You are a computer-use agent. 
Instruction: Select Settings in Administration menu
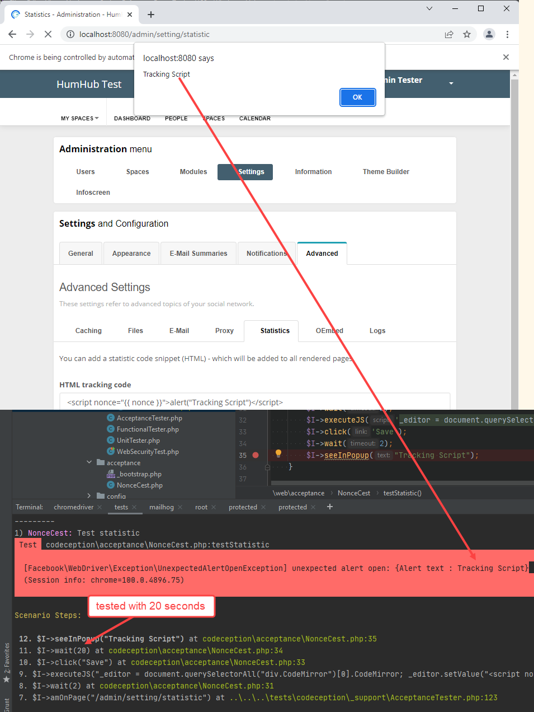[x=245, y=172]
